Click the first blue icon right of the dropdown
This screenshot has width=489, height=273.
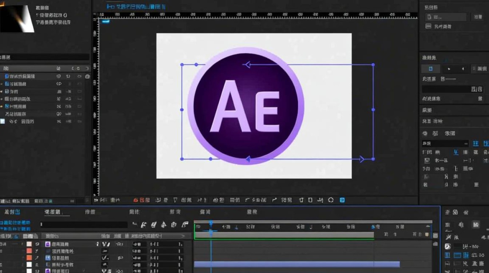476,143
